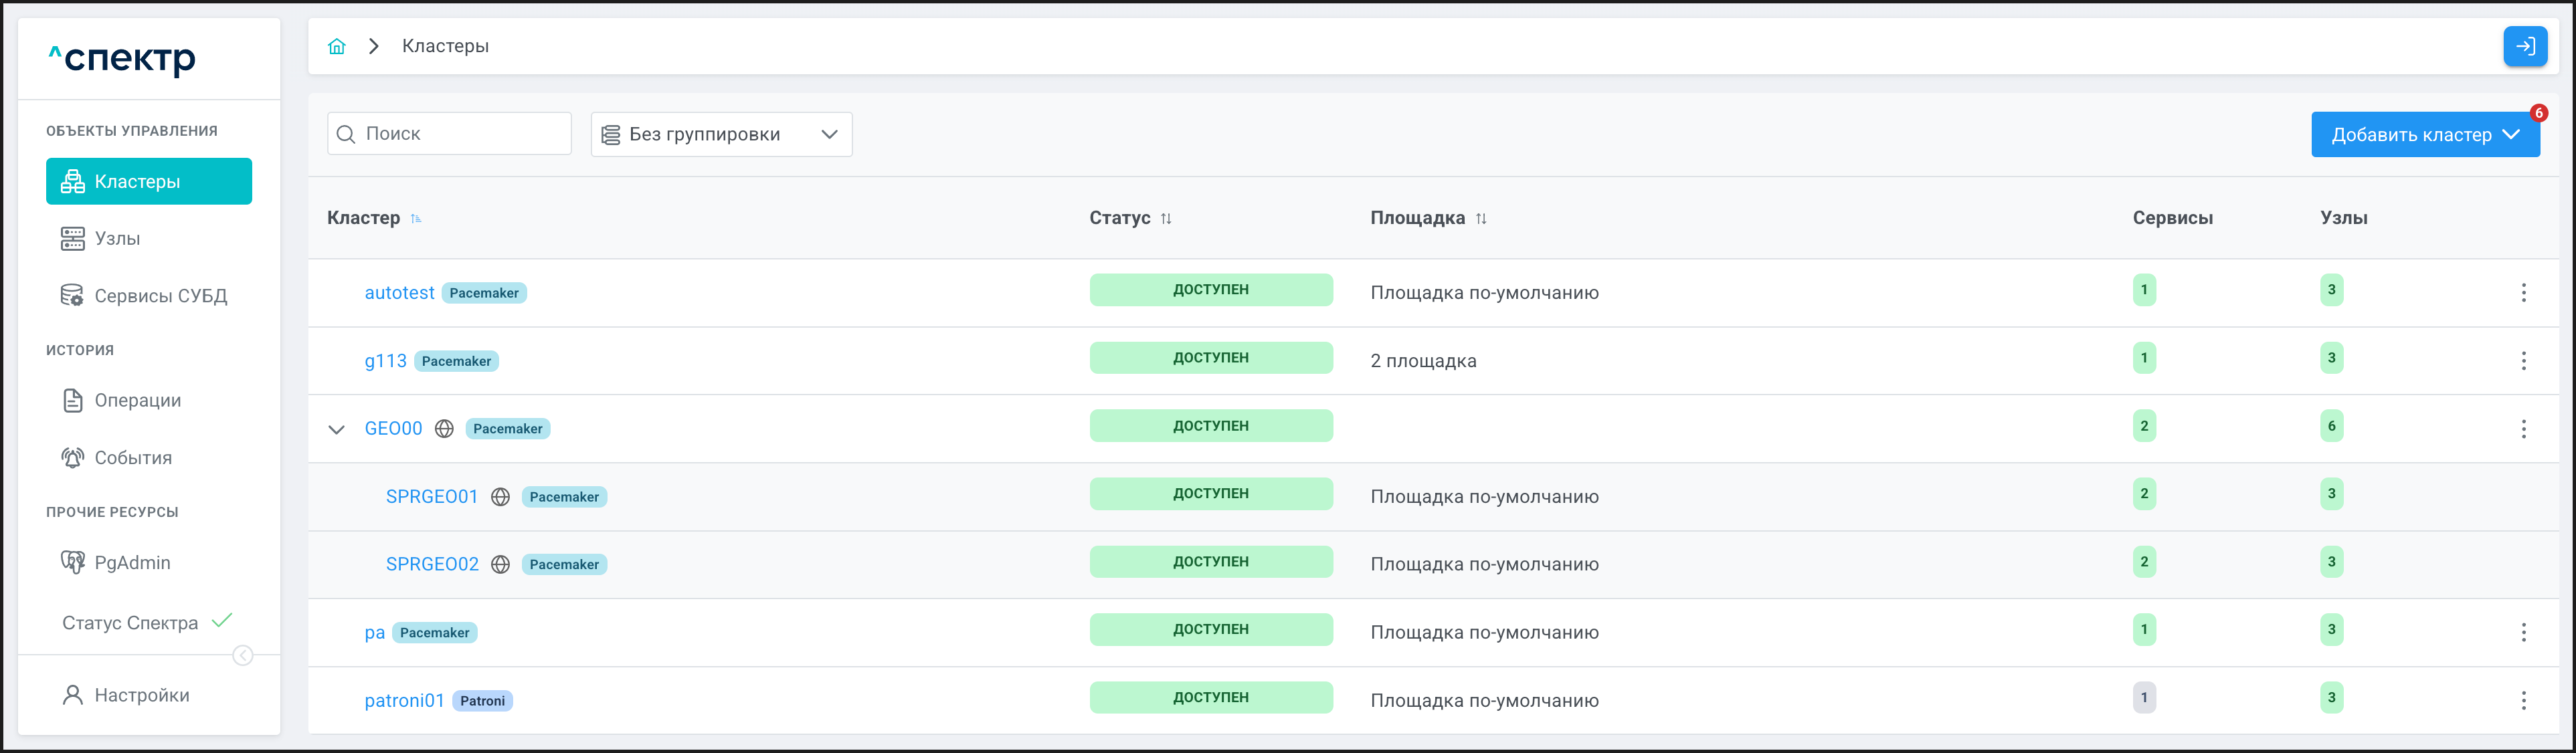Click the home breadcrumb icon
The image size is (2576, 753).
pos(337,46)
